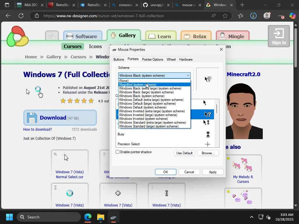Image resolution: width=299 pixels, height=224 pixels.
Task: Click the browser page scrollbar thumb
Action: [x=295, y=48]
